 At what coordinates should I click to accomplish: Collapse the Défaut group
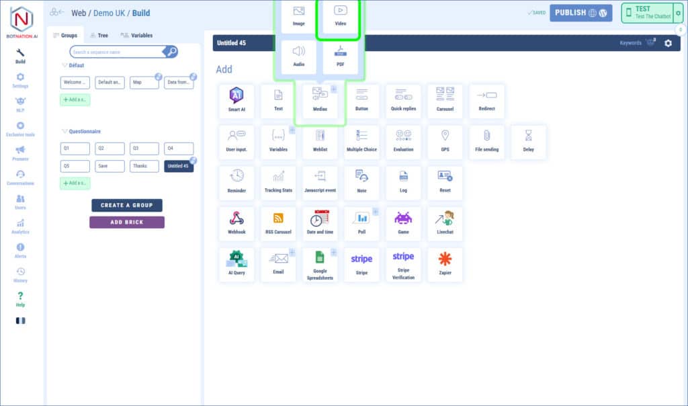point(64,65)
